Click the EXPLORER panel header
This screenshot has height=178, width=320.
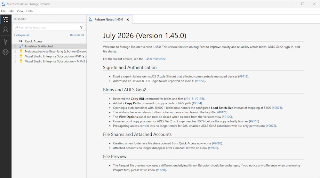[20, 19]
